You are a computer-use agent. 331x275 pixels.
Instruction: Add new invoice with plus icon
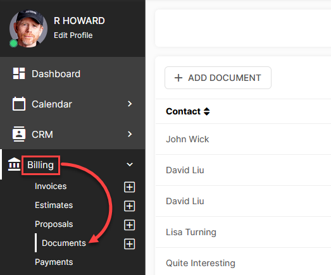click(129, 187)
